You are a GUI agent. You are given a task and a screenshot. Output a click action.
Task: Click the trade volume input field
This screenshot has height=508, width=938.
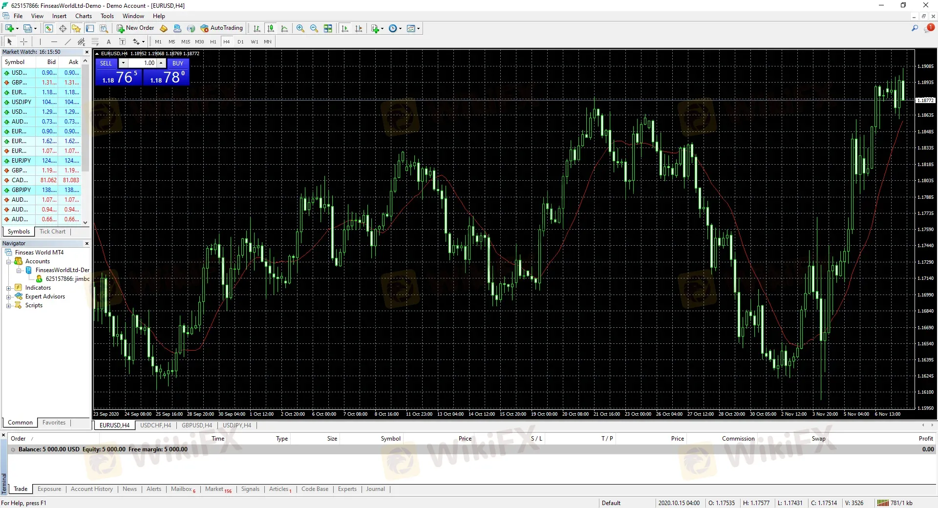click(142, 63)
